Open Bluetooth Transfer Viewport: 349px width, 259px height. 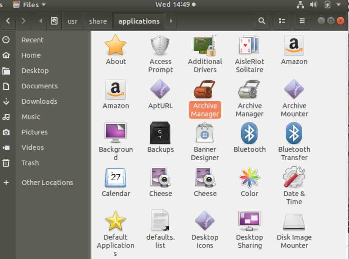[294, 133]
